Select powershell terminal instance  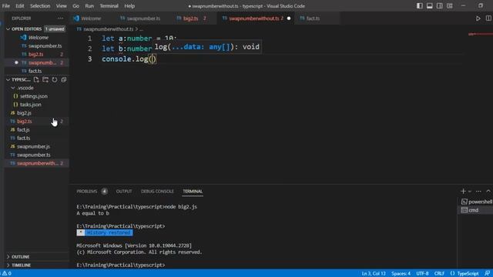click(477, 202)
